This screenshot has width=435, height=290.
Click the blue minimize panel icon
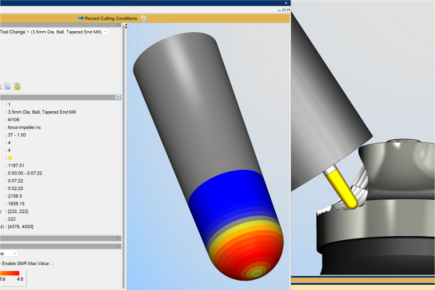tap(279, 10)
